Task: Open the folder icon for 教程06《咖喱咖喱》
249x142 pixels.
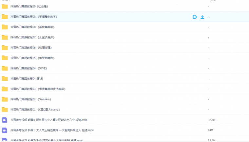Action: click(5, 48)
